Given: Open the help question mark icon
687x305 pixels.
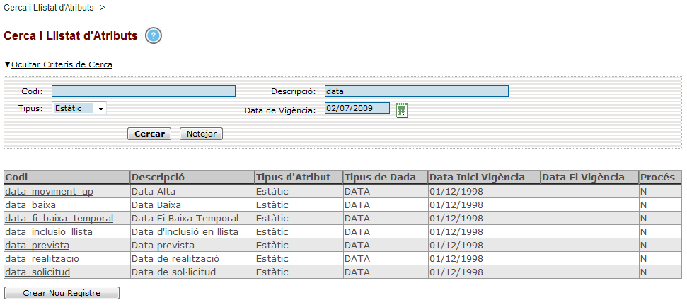Looking at the screenshot, I should [x=154, y=35].
